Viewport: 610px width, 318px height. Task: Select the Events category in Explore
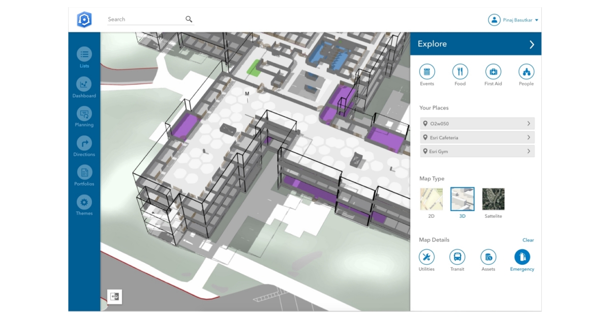click(x=427, y=72)
